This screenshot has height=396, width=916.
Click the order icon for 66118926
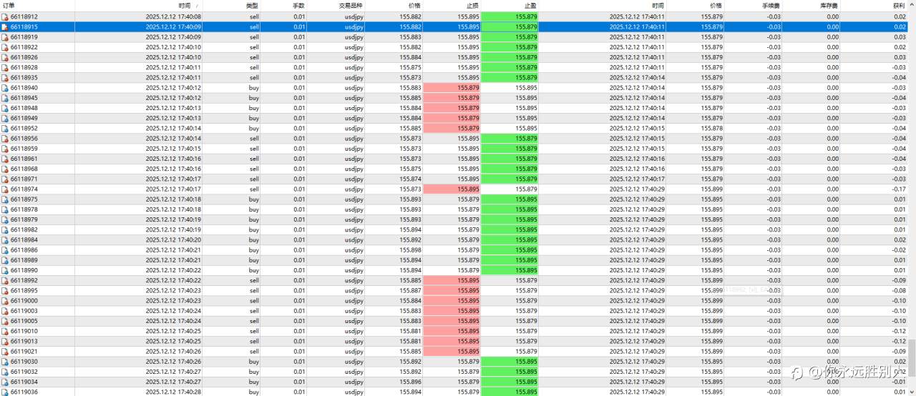5,57
